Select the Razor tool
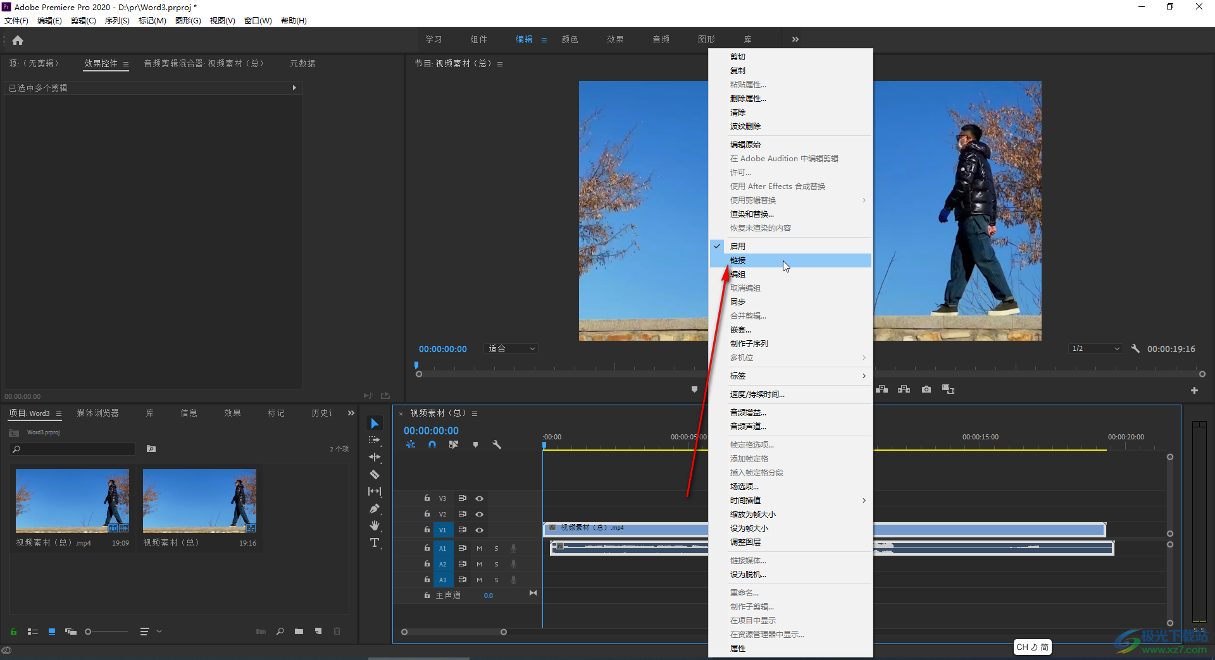The image size is (1215, 660). point(375,474)
